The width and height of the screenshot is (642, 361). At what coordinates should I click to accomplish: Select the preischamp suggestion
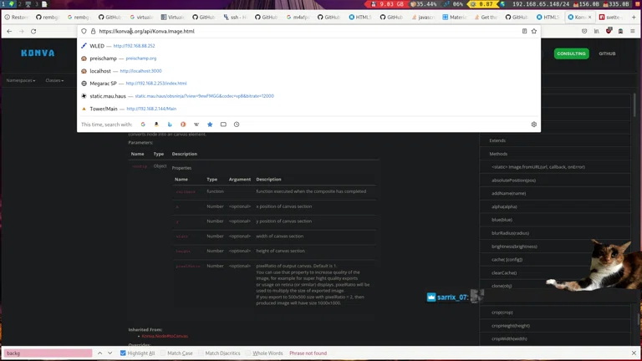[308, 58]
